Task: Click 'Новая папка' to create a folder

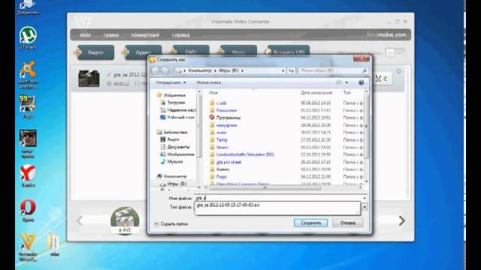Action: [x=209, y=82]
